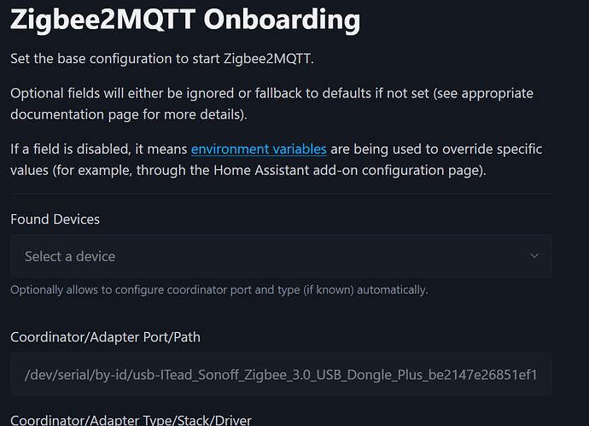
Task: Open the "Select a device" dropdown
Action: [x=281, y=256]
